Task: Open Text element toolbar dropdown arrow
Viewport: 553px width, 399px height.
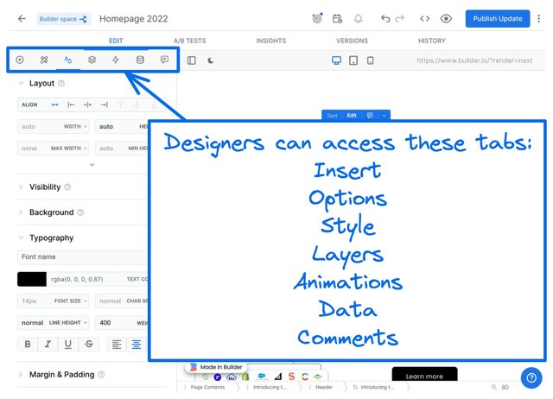Action: 384,115
